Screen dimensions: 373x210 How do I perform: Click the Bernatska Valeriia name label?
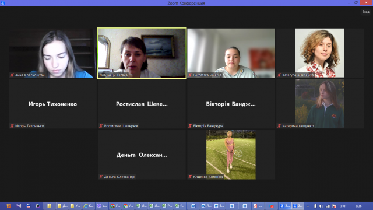[x=207, y=75]
